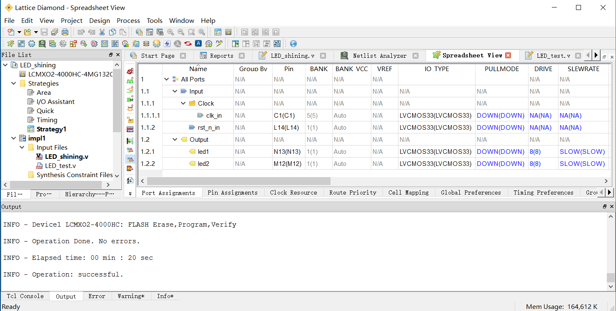Select LED_test.v in Input Files
The height and width of the screenshot is (311, 616).
[60, 165]
